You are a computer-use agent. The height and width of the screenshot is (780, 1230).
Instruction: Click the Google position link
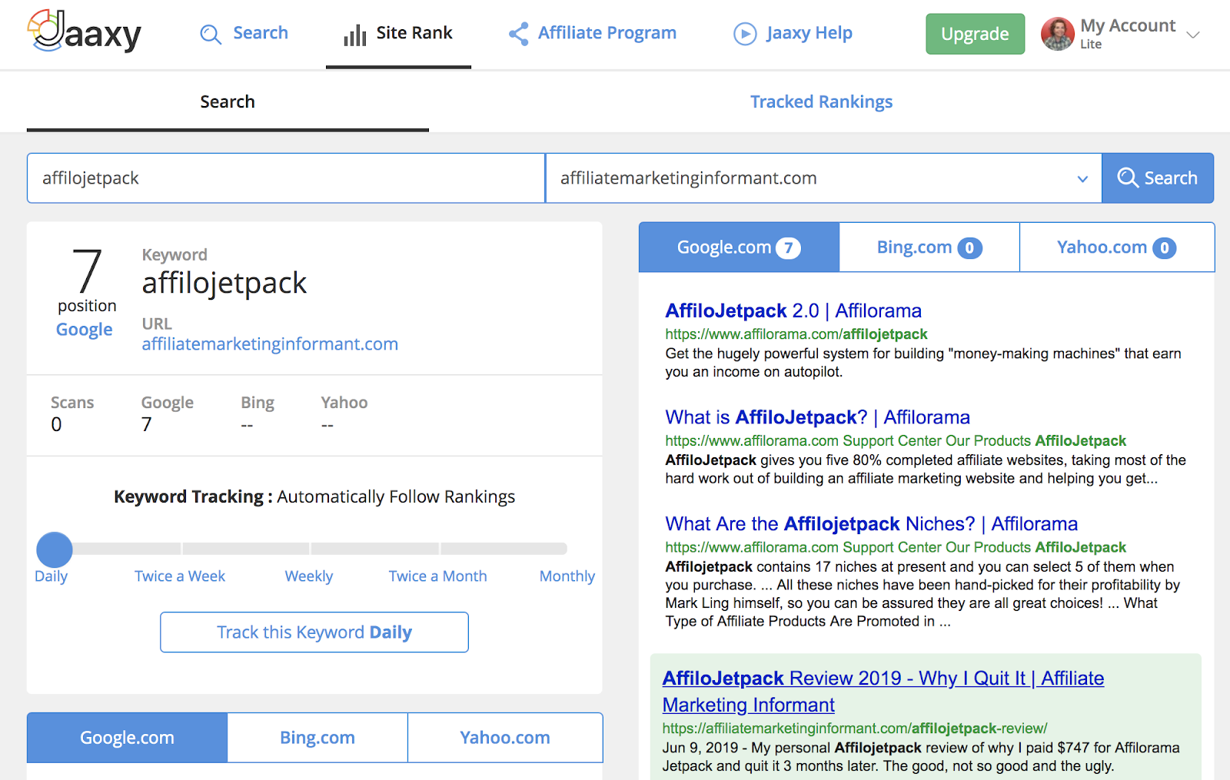pos(85,330)
